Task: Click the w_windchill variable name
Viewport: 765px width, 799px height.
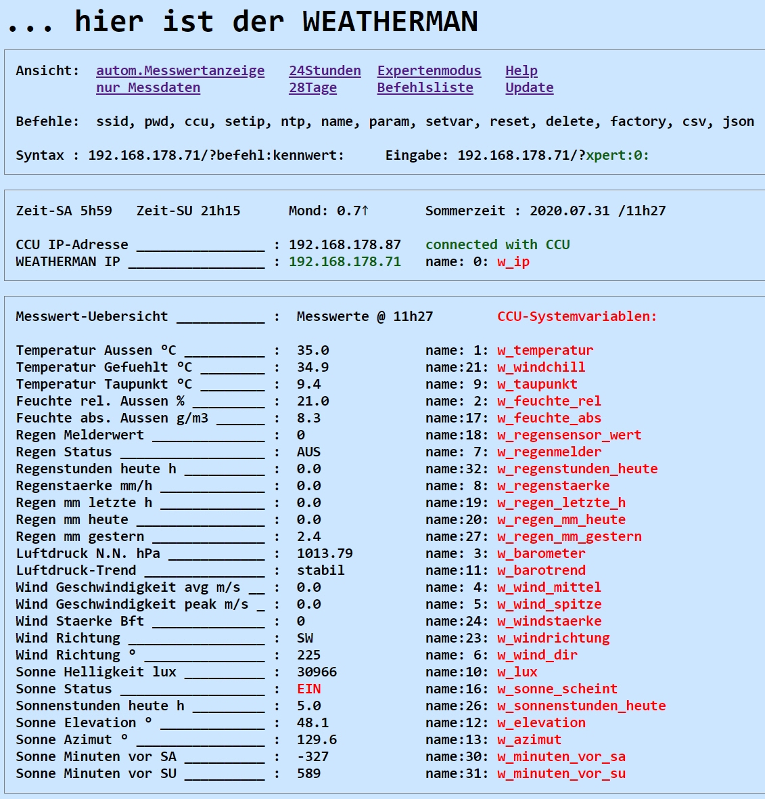Action: pyautogui.click(x=541, y=368)
